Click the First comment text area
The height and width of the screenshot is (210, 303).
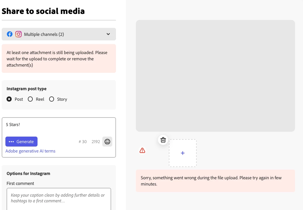59,199
